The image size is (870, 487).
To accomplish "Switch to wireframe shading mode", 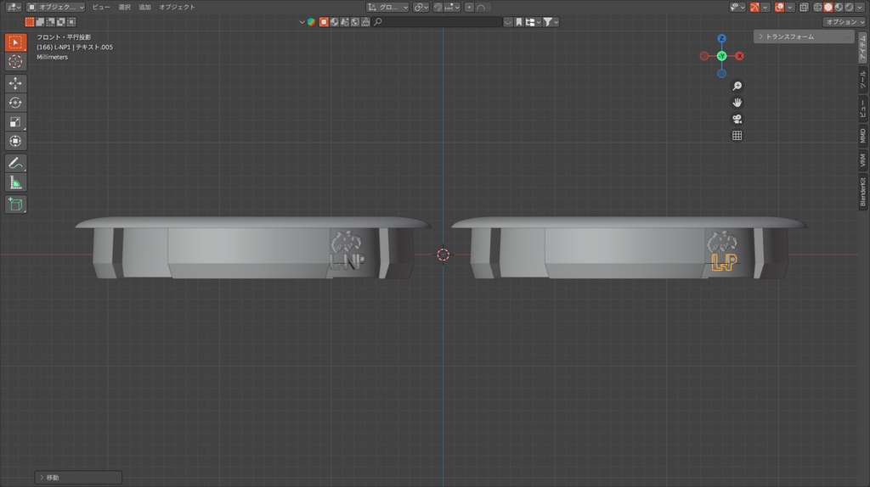I will [x=818, y=7].
